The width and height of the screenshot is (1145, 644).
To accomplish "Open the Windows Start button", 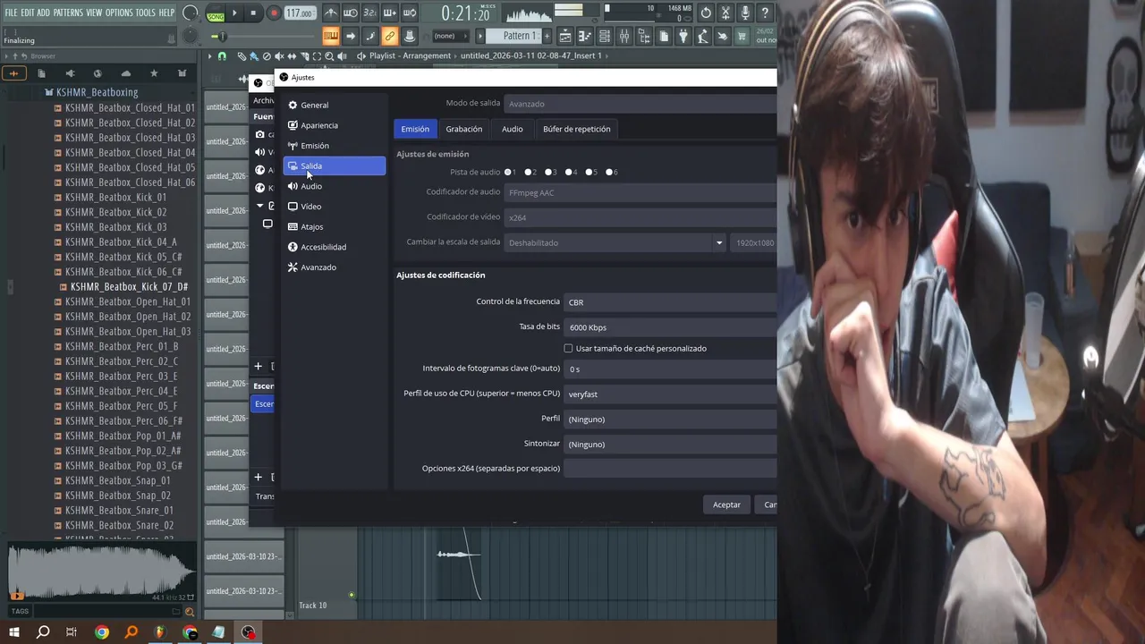I will [x=14, y=632].
